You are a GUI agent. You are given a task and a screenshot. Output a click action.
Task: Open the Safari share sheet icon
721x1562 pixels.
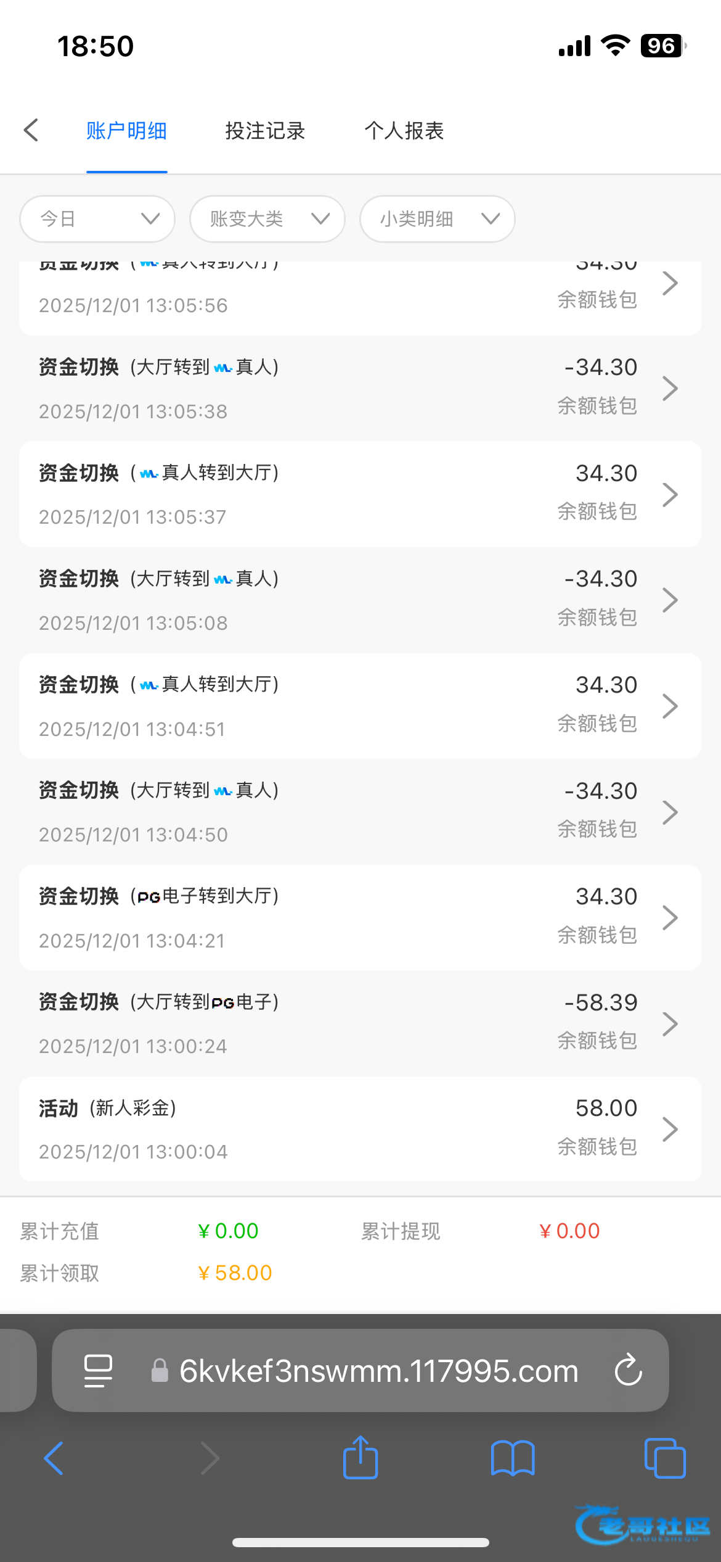click(360, 1458)
